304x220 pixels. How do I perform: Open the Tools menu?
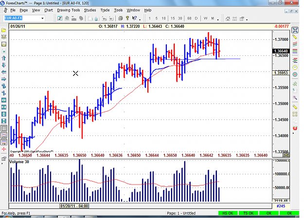click(x=118, y=10)
